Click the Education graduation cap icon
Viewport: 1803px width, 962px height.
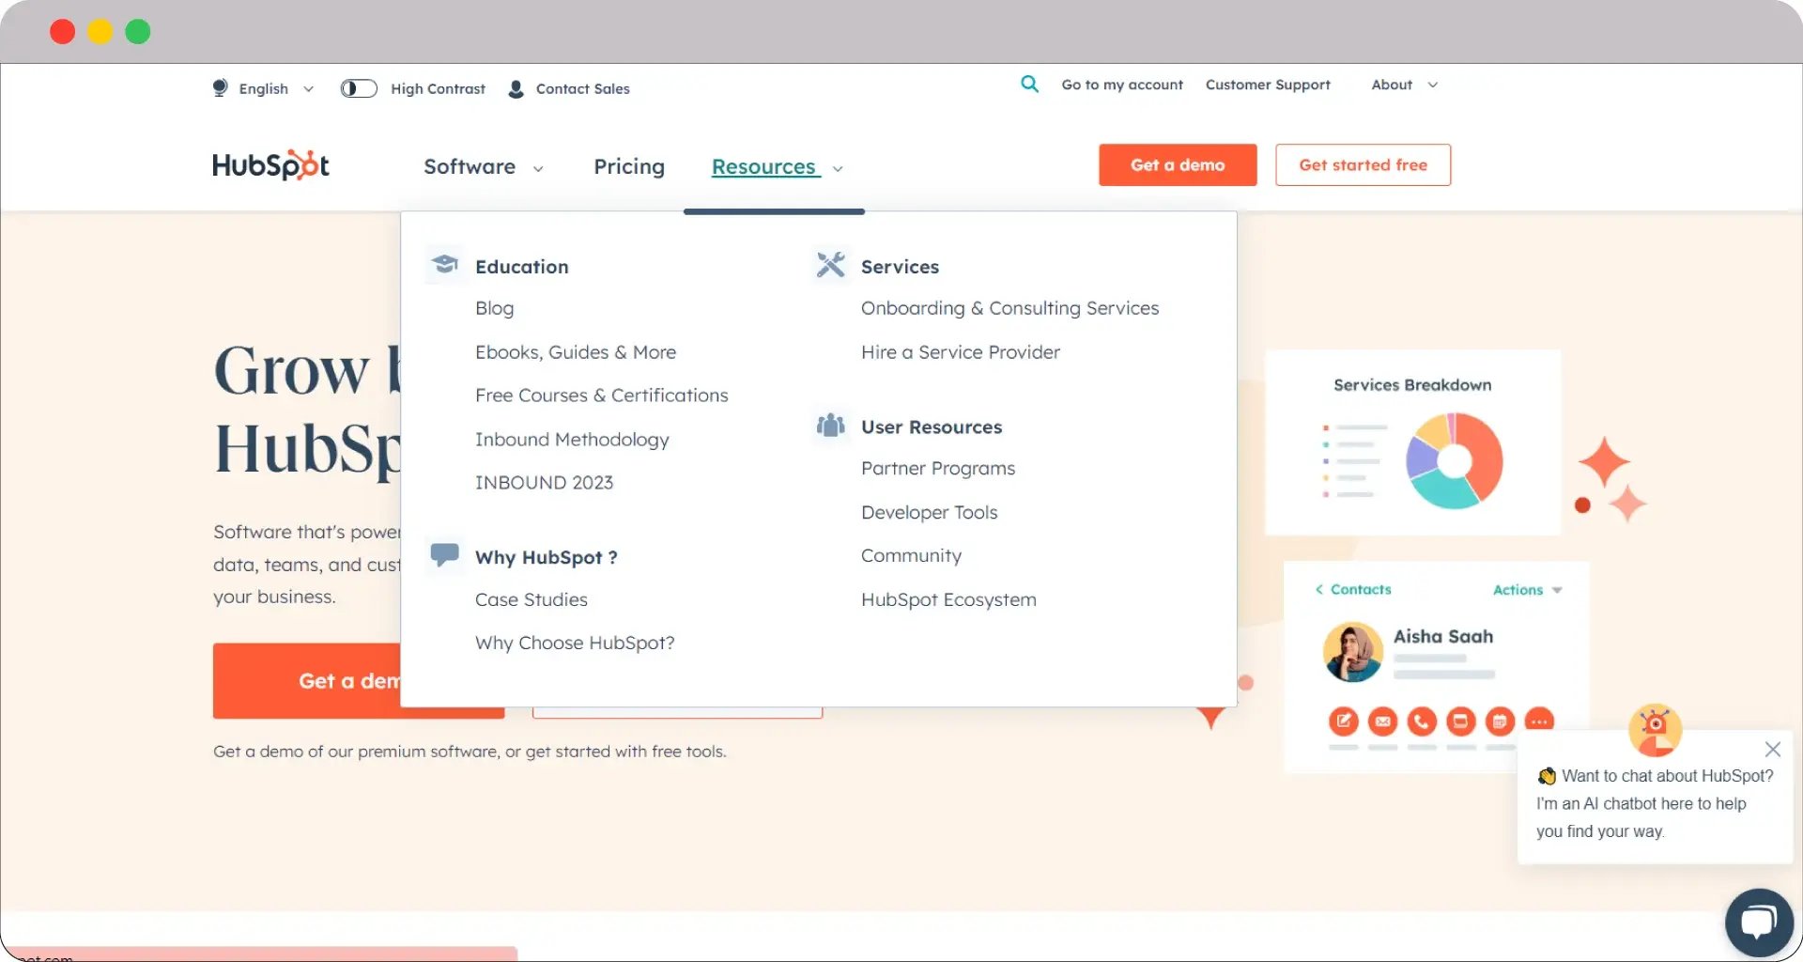pos(445,266)
